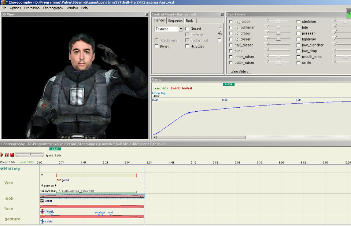The image size is (351, 226).
Task: Toggle the Bones checkbox
Action: click(156, 46)
